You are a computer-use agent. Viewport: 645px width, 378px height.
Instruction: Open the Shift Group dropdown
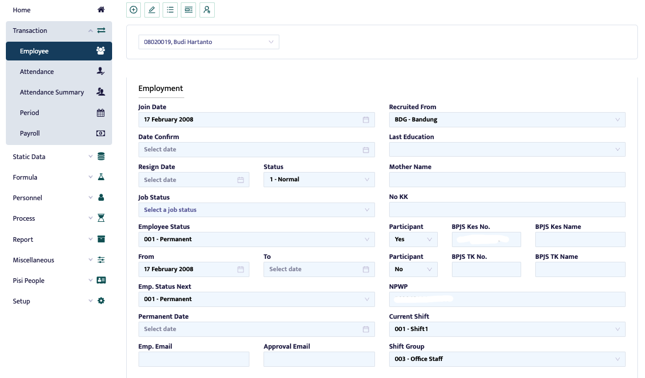506,359
